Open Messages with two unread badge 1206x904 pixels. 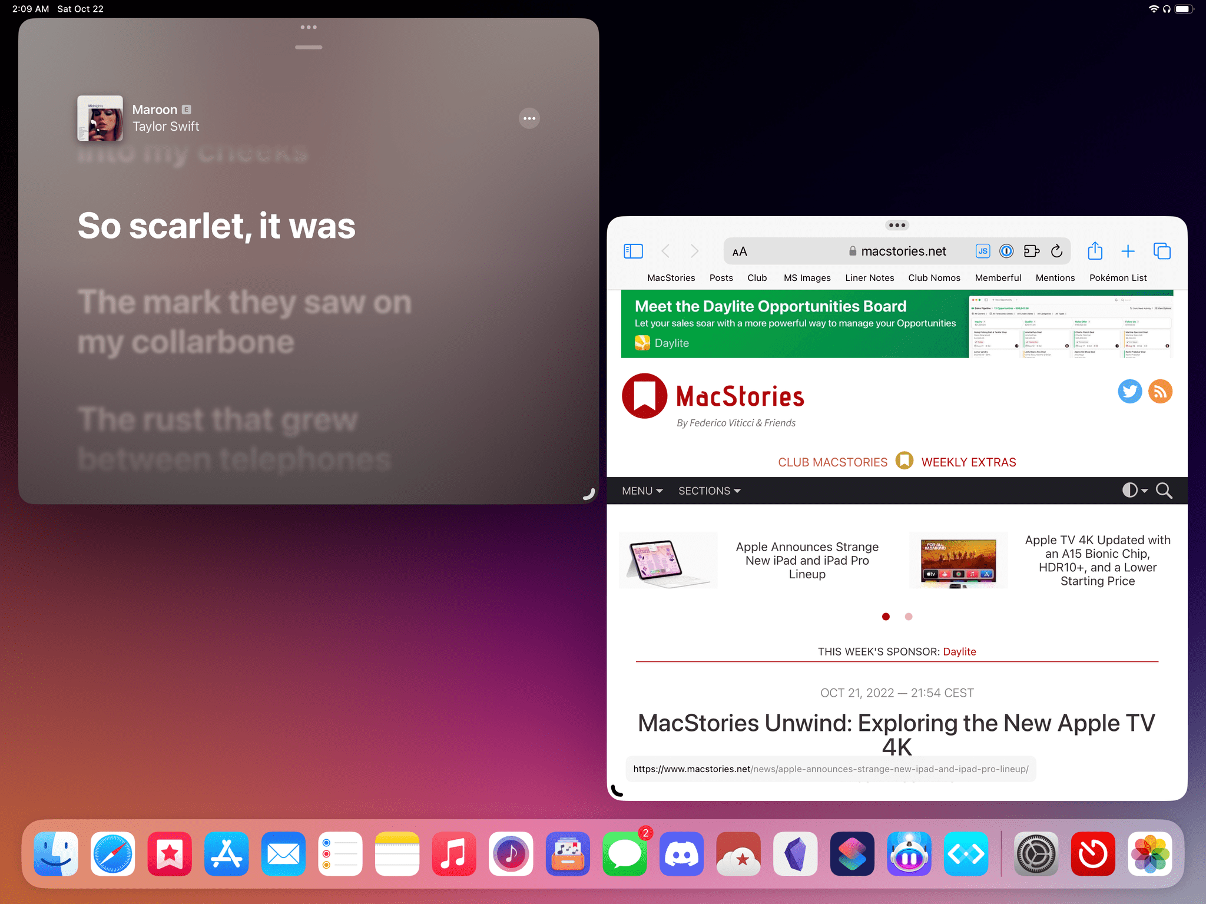pos(625,853)
